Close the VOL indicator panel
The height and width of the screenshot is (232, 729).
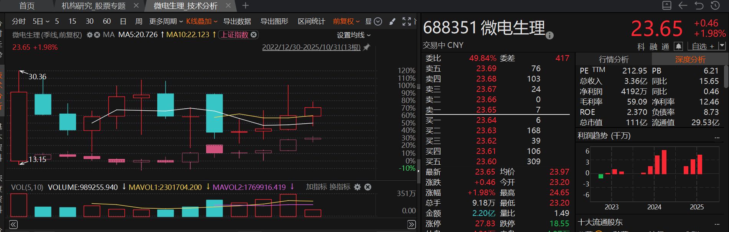(368, 187)
